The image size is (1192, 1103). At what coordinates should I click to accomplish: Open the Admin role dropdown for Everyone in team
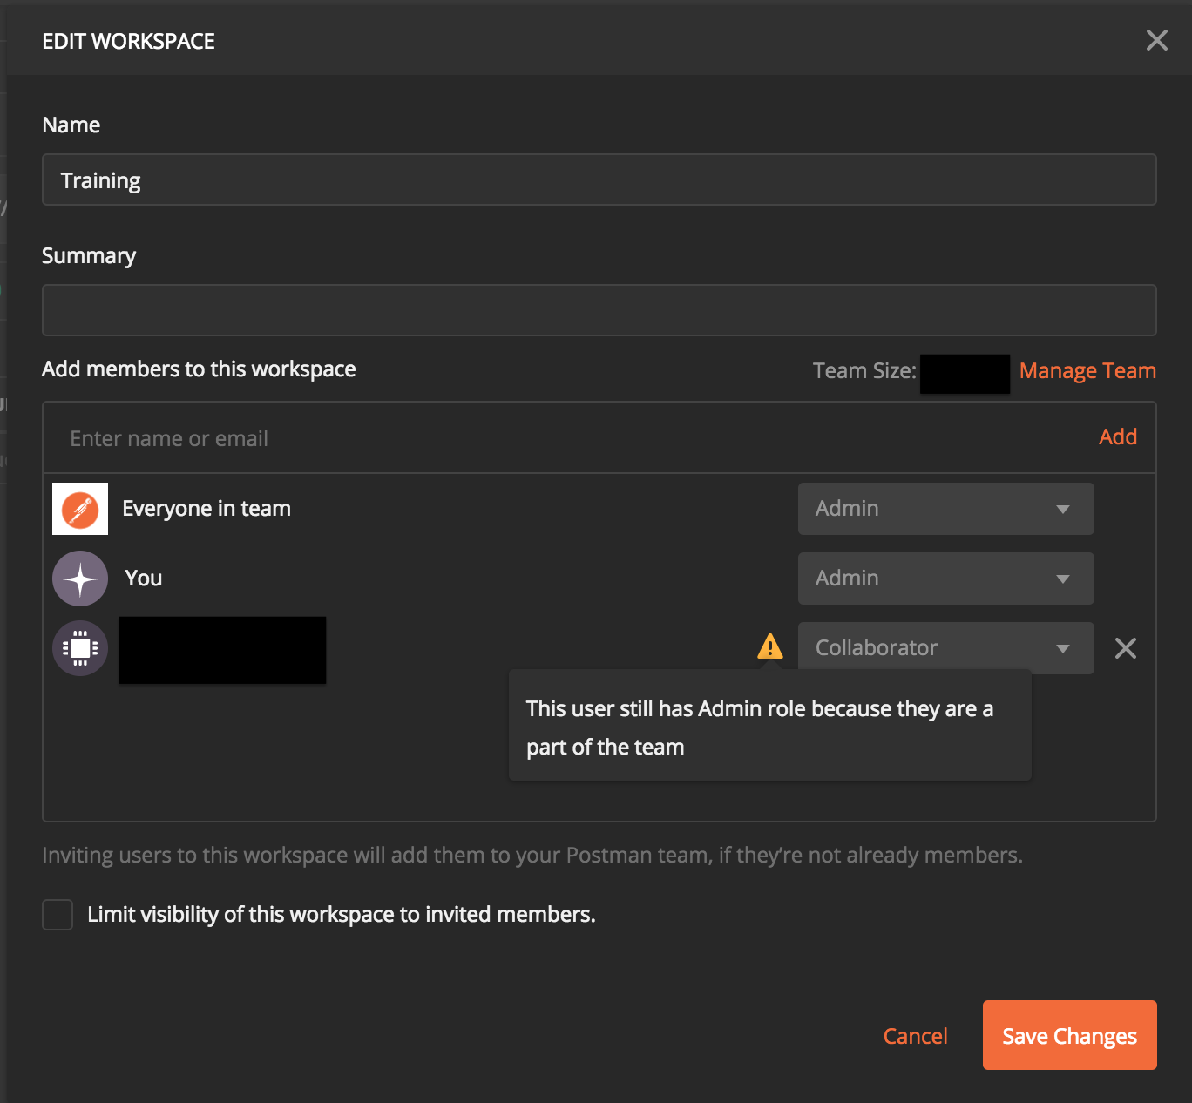(945, 508)
